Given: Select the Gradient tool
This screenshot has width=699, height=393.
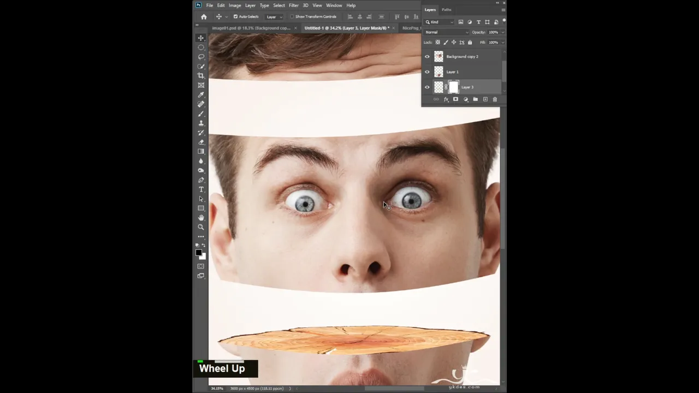Looking at the screenshot, I should [201, 151].
